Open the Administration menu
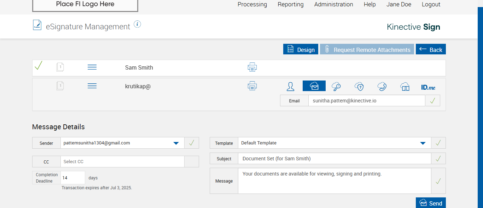483x208 pixels. click(x=333, y=5)
